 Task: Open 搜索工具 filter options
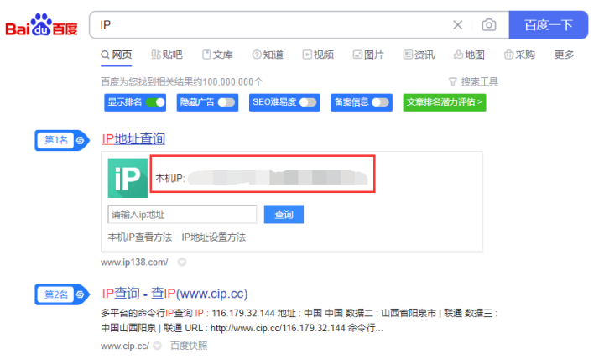(473, 81)
